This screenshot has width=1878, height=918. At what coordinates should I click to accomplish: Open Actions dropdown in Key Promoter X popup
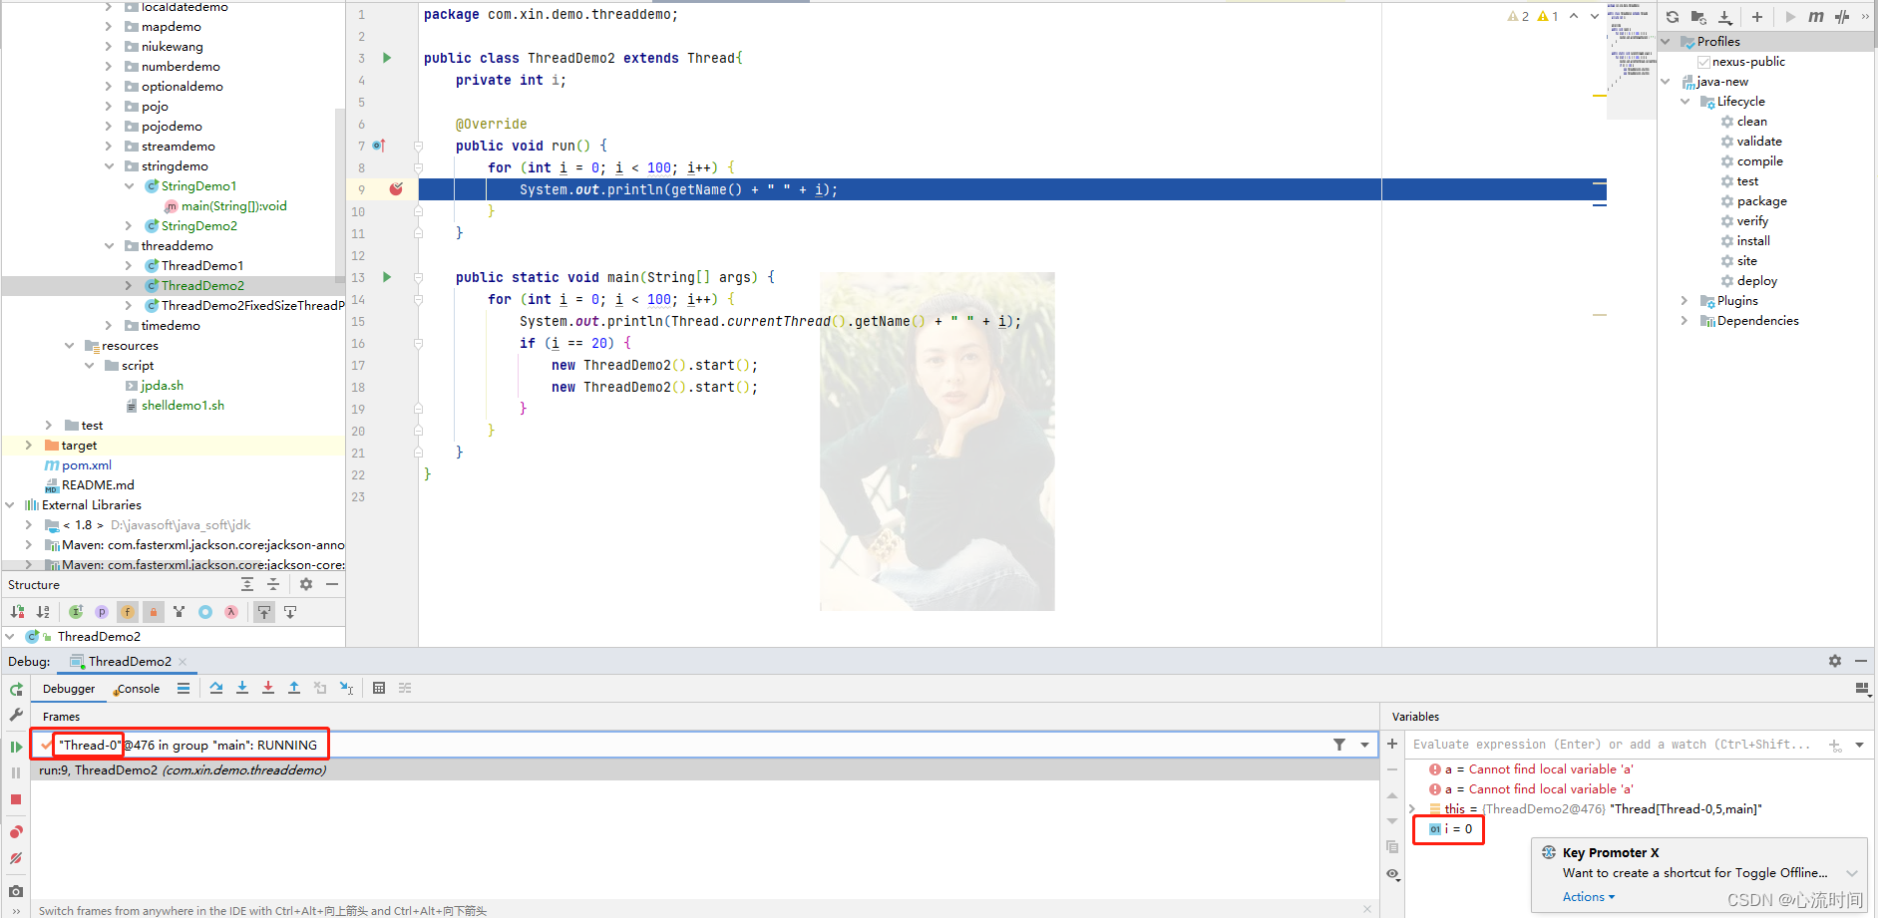click(x=1588, y=896)
